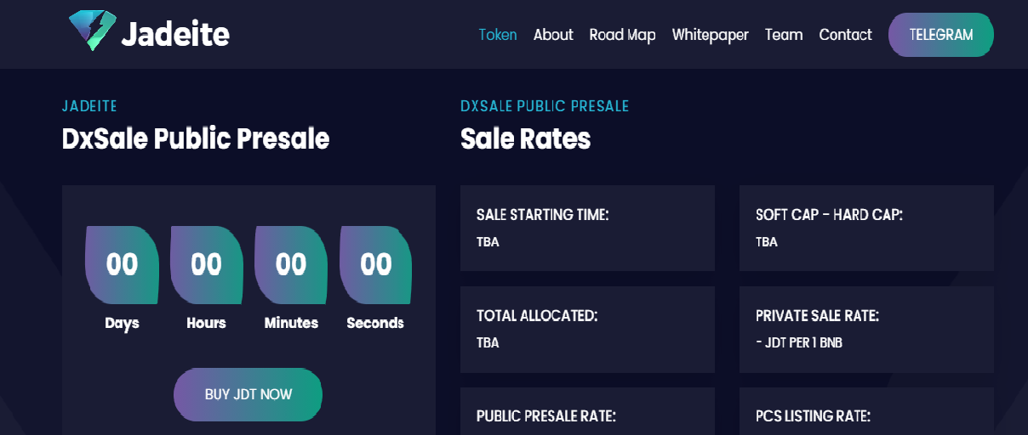Click the Total Allocated card

tap(587, 329)
